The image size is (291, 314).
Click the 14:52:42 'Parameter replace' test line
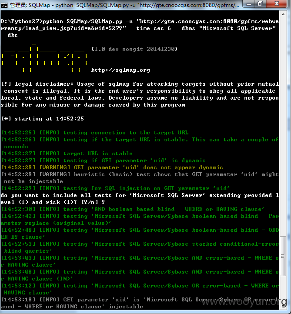click(x=140, y=220)
